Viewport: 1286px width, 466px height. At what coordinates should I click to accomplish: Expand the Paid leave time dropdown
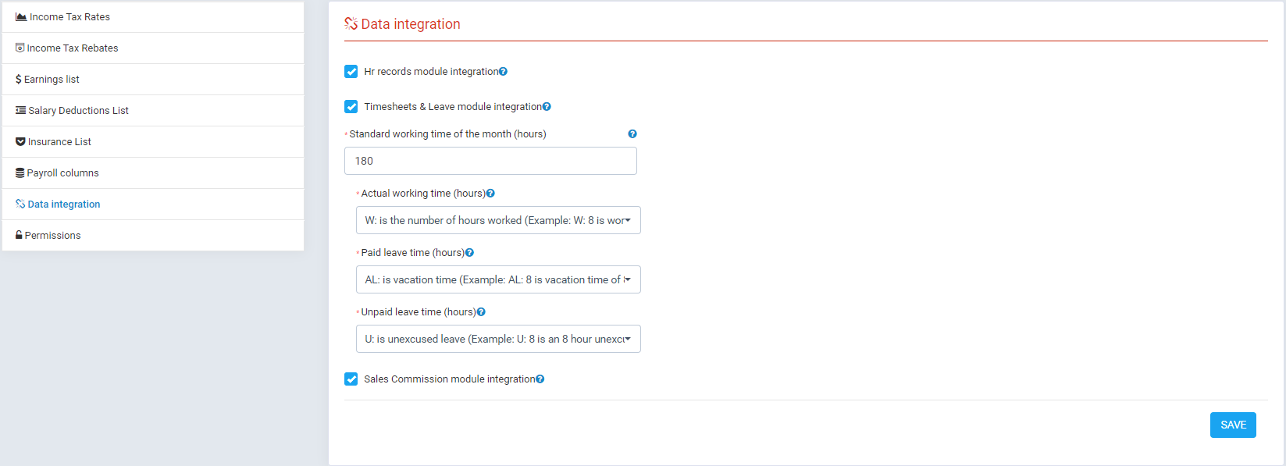(497, 280)
